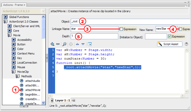Viewport: 191px width, 111px height.
Task: Click the toolbox scrollbar down arrow
Action: pyautogui.click(x=43, y=103)
